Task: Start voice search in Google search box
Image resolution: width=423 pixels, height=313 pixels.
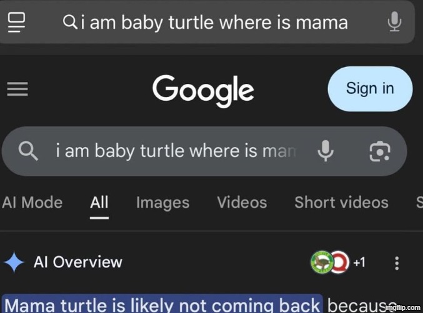Action: [325, 151]
